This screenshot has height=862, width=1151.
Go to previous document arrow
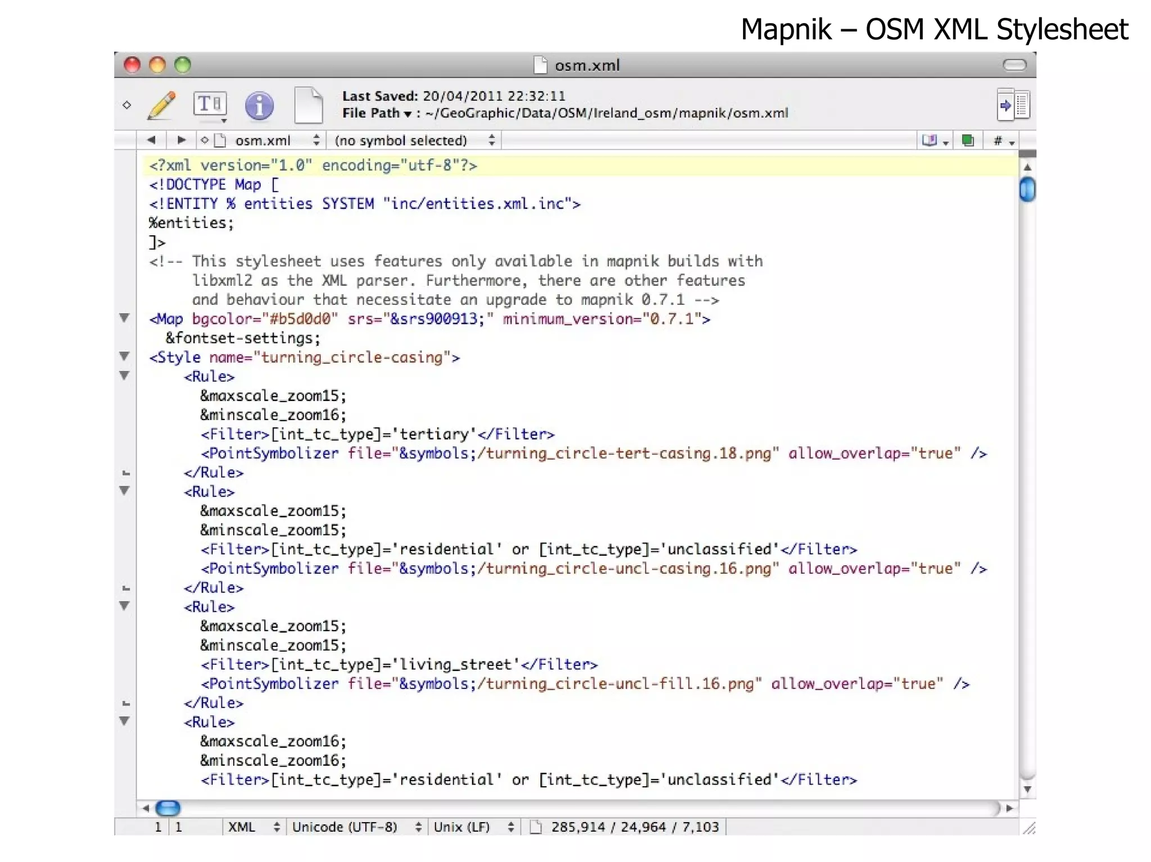coord(151,140)
